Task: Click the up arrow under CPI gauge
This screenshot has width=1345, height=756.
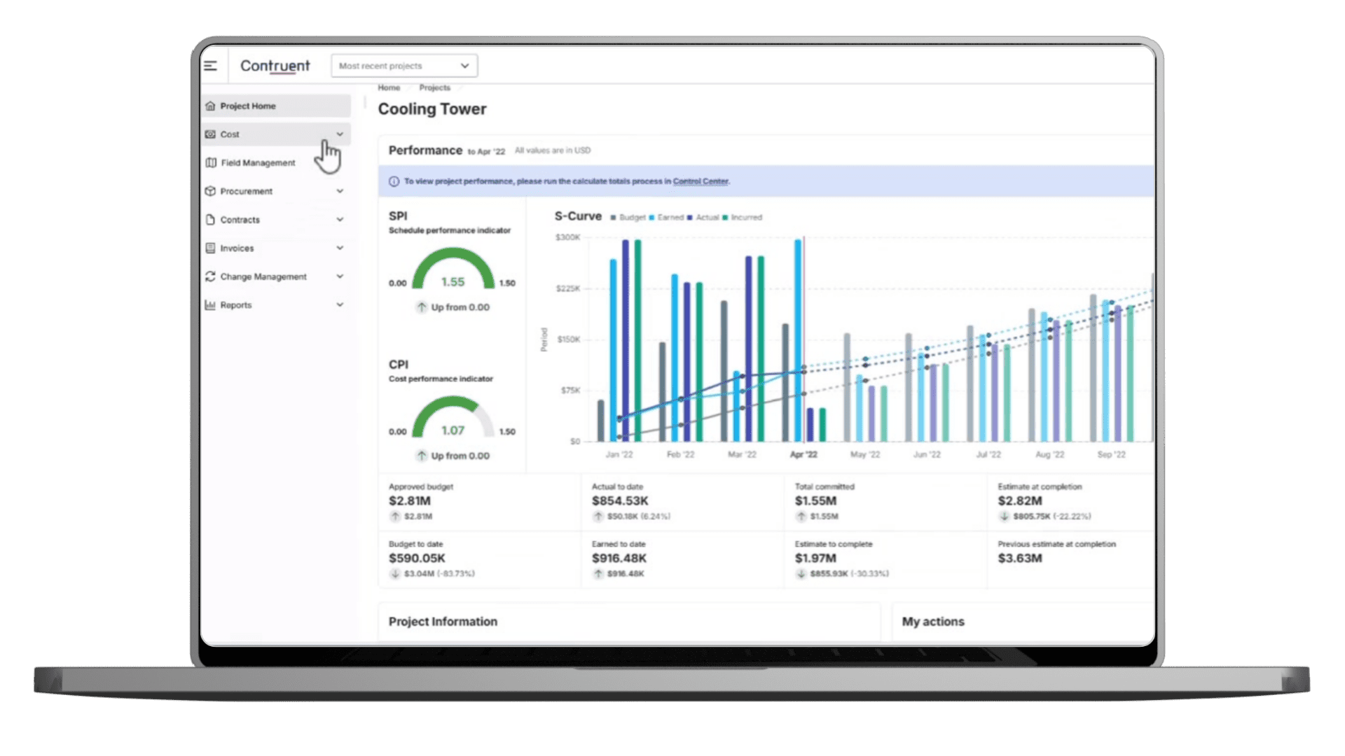Action: click(x=422, y=456)
